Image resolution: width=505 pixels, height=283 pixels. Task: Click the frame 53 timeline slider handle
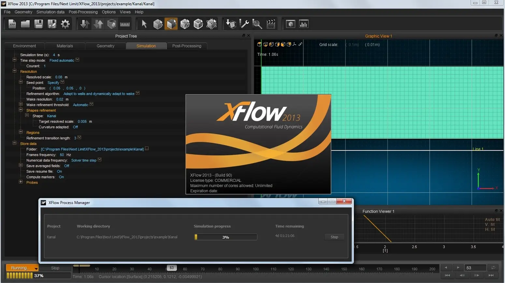172,268
